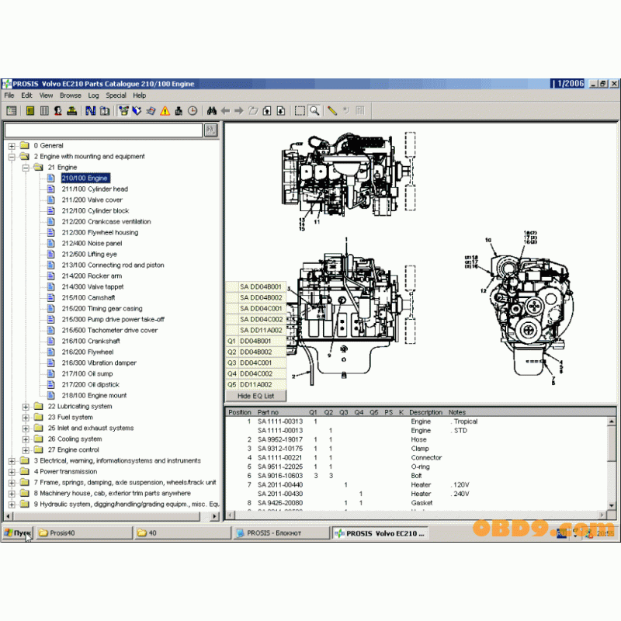Click the search input field above tree
This screenshot has height=621, width=621.
tap(103, 130)
